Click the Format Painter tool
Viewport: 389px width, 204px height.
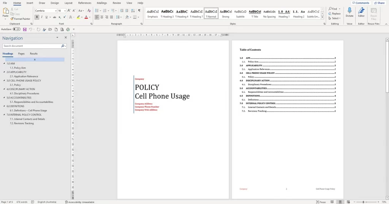click(21, 19)
